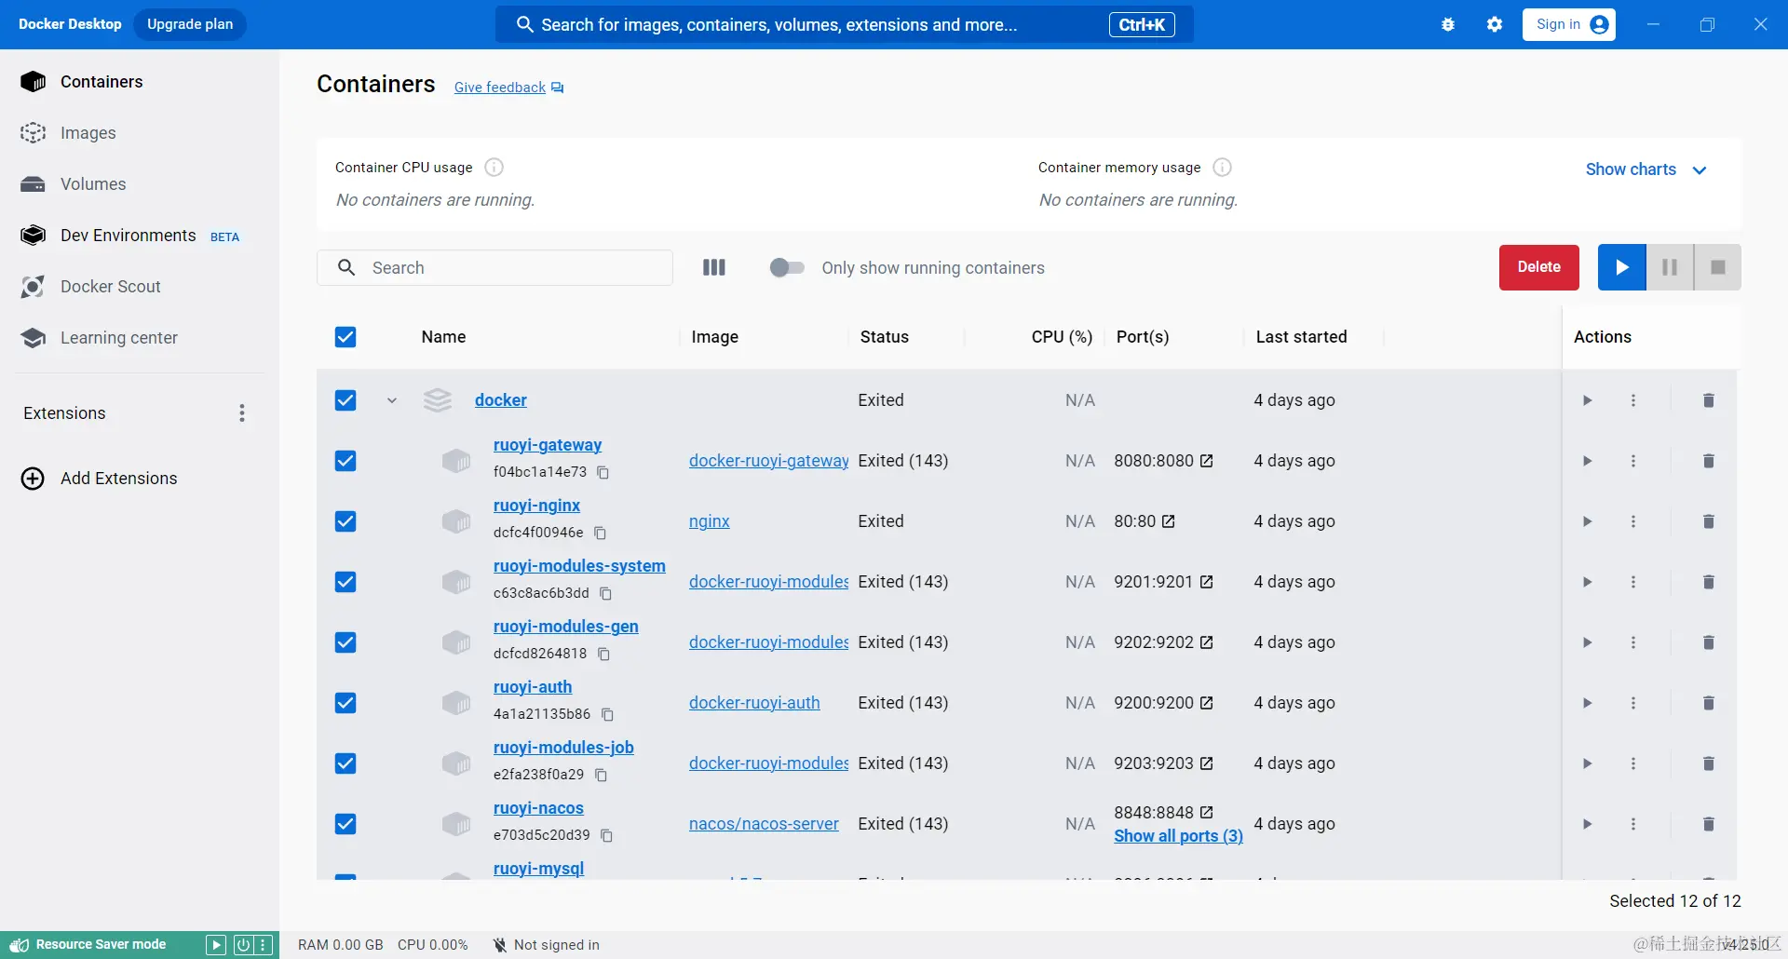Viewport: 1788px width, 959px height.
Task: Copy ruoyi-modules-job container ID
Action: coord(602,776)
